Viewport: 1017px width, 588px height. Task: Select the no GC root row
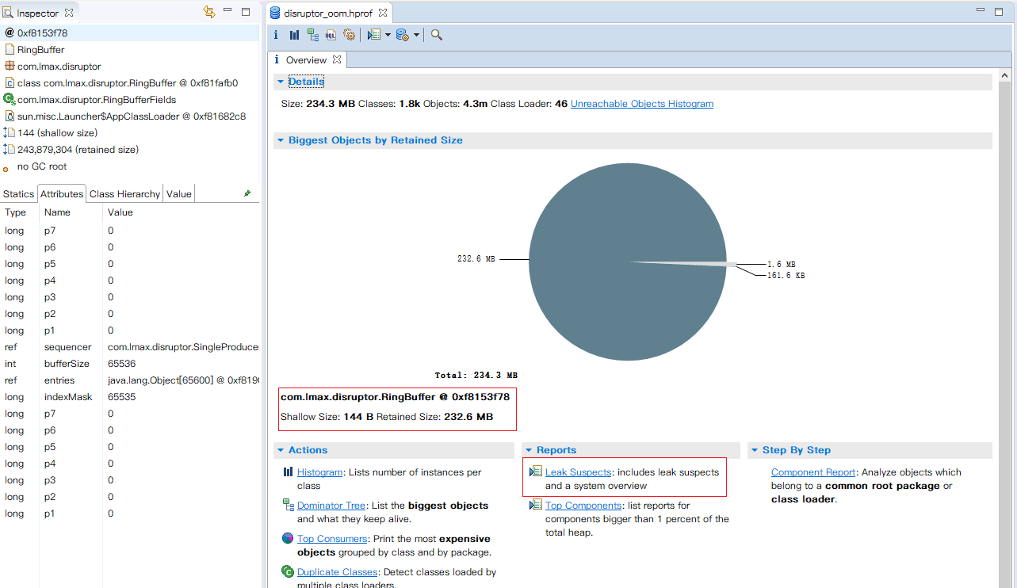click(130, 166)
